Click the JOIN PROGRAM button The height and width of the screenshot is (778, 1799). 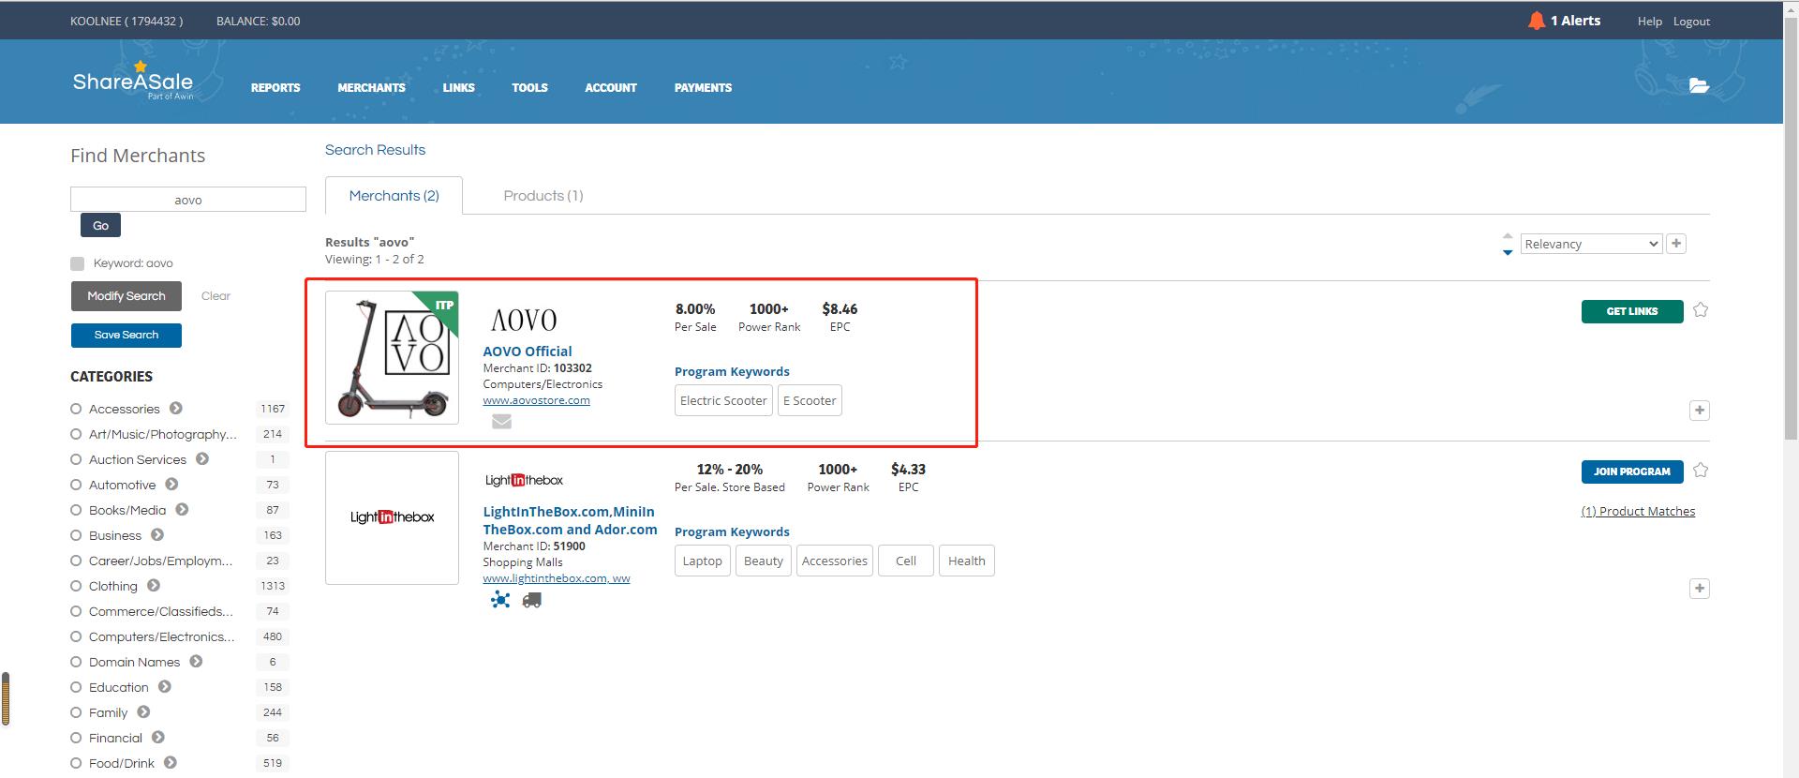click(1631, 471)
